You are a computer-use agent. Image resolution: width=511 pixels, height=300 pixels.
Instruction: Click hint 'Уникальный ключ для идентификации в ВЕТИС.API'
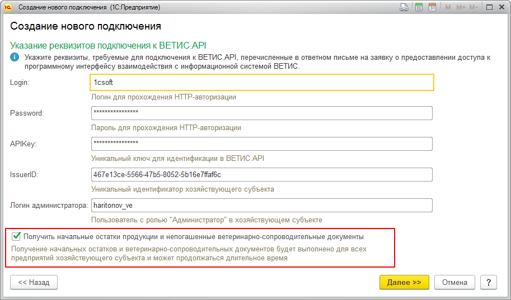pos(177,159)
